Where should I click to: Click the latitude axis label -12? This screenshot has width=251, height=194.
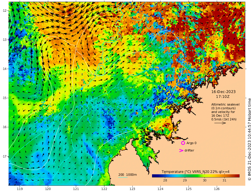pos(4,11)
